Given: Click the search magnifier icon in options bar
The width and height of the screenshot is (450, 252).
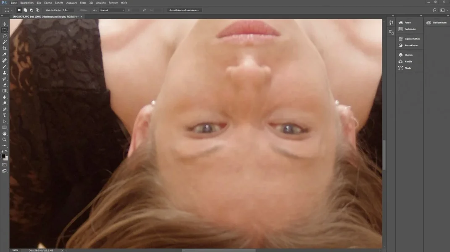Looking at the screenshot, I should (x=434, y=10).
